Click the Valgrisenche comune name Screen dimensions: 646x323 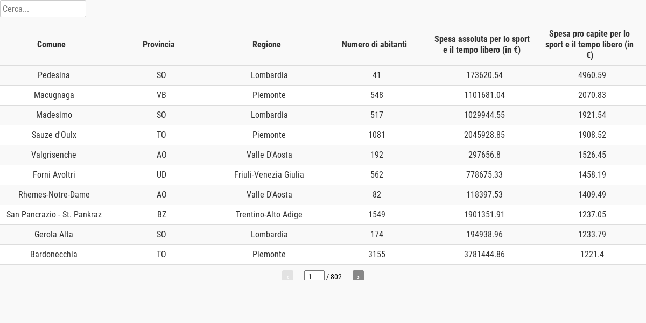tap(54, 155)
